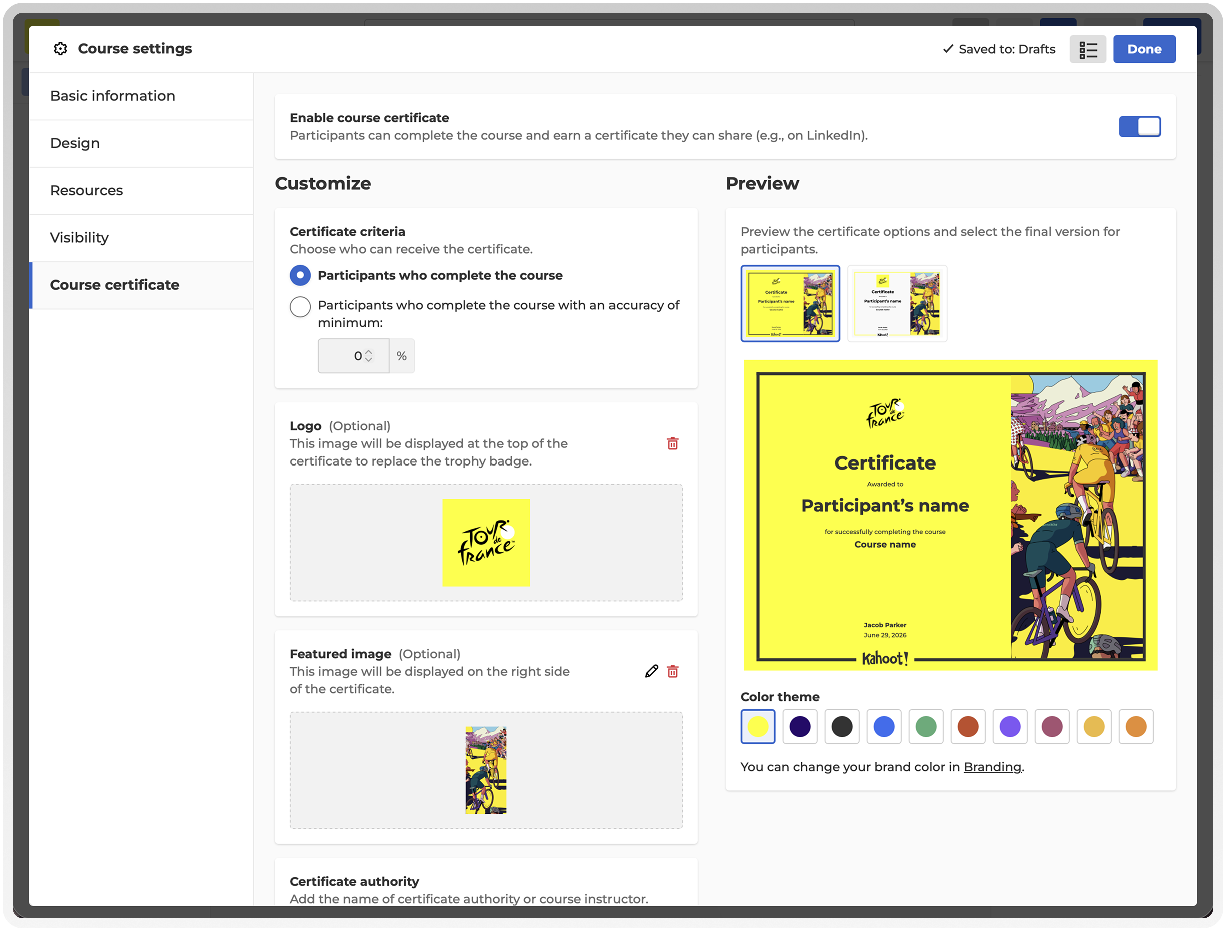Choose the yellow color theme swatch
This screenshot has width=1226, height=931.
click(x=758, y=726)
